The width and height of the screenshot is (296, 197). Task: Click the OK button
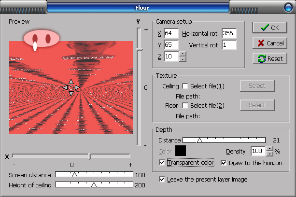coord(270,28)
